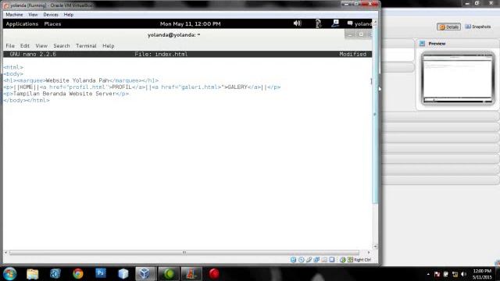Open the Windows Start menu

(x=9, y=274)
